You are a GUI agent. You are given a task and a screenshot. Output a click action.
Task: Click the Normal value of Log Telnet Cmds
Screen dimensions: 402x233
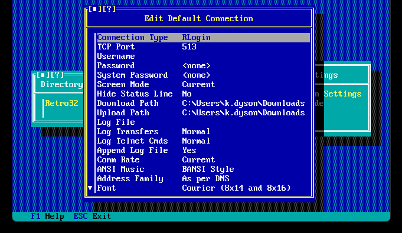pyautogui.click(x=196, y=141)
